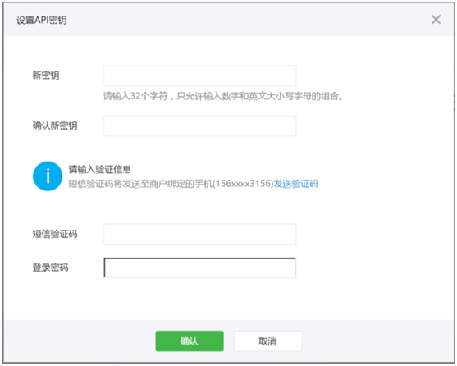Viewport: 457px width, 366px height.
Task: Confirm with the green 确认 button
Action: (190, 341)
